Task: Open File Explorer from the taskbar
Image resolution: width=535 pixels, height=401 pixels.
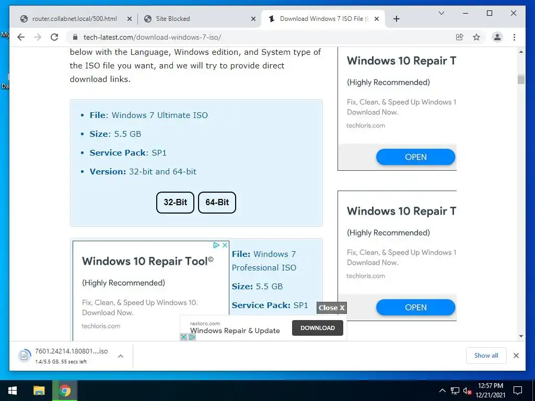Action: point(39,391)
